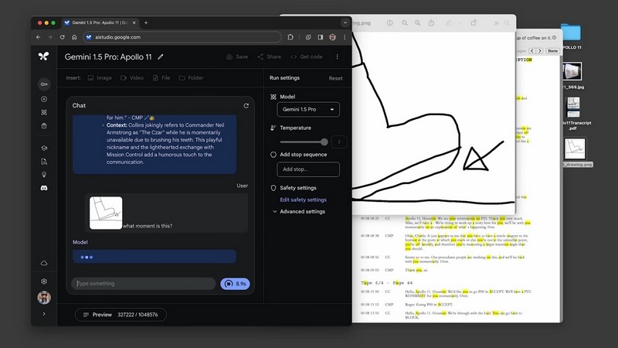This screenshot has width=618, height=348.
Task: Open the Gemini 1.5 Pro model dropdown
Action: click(309, 110)
